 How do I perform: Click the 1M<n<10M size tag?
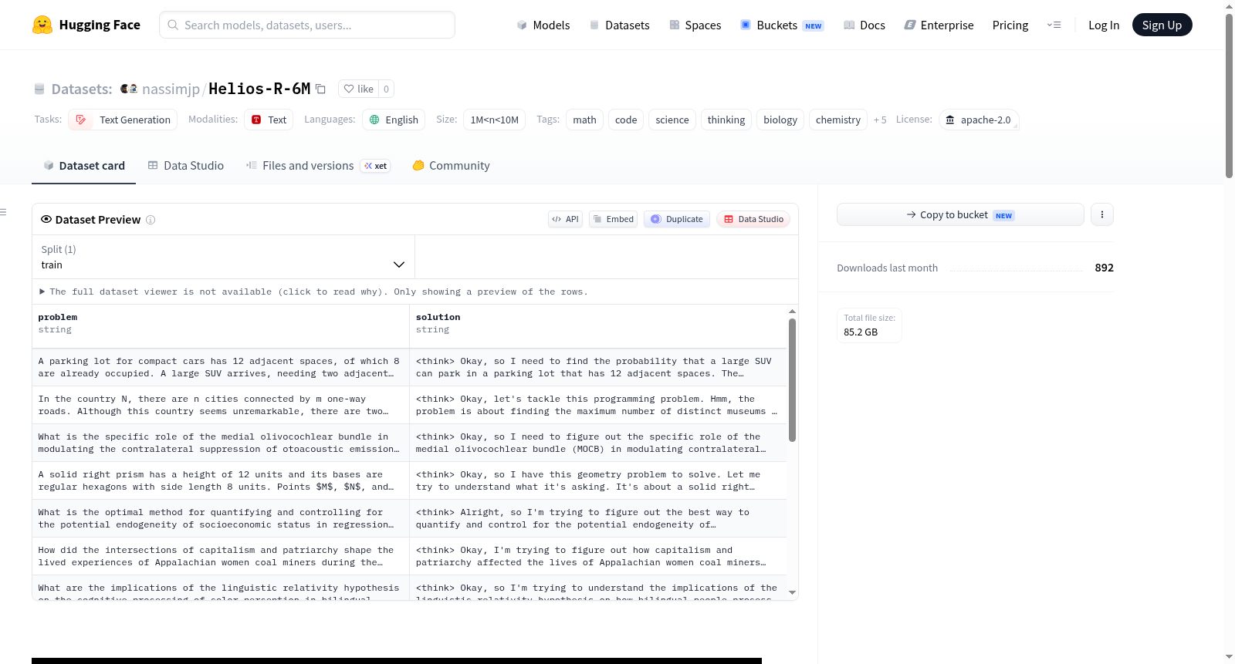pos(495,120)
